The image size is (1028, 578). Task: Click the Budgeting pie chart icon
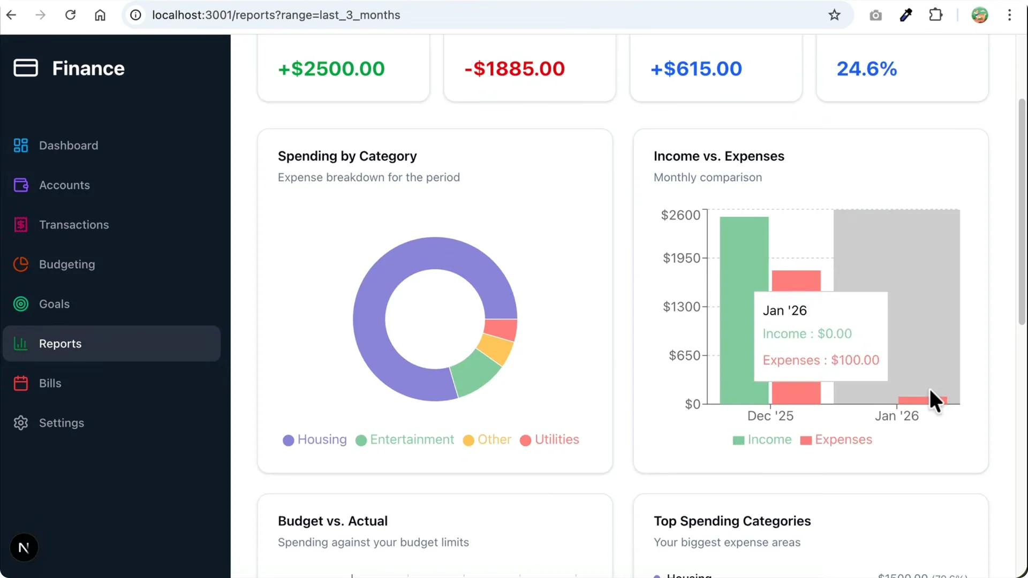point(20,264)
